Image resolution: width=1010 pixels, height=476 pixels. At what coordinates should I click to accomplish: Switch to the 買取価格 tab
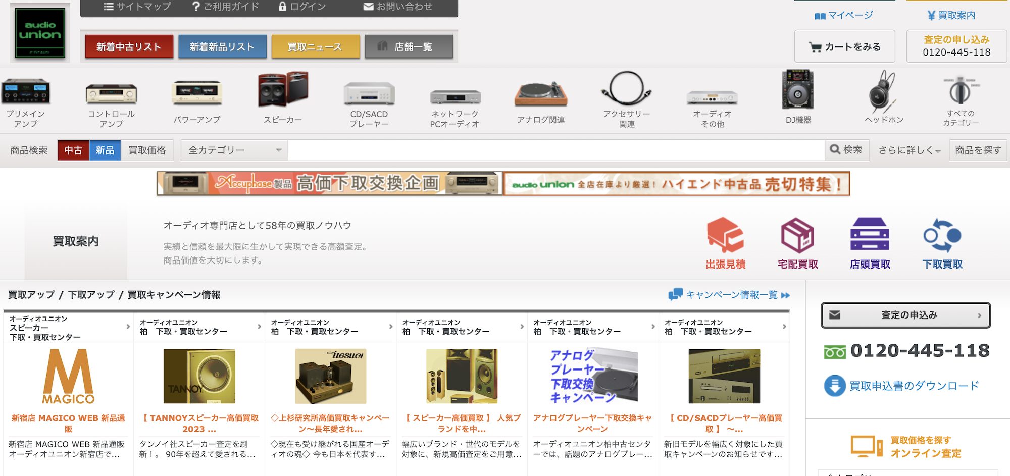[147, 150]
